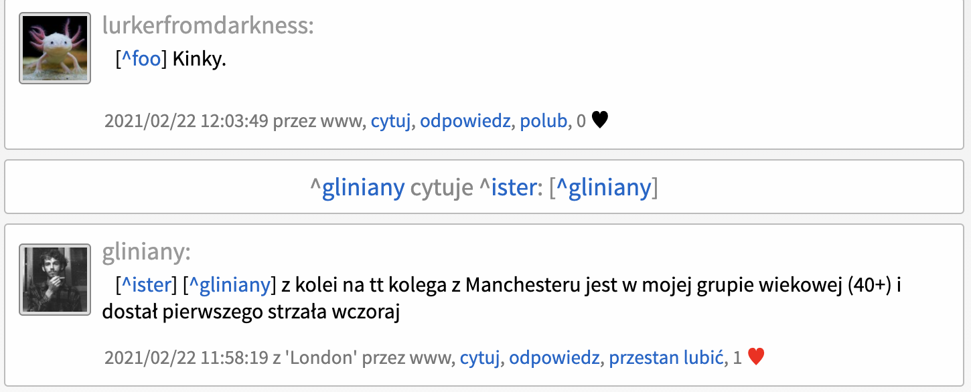Image resolution: width=971 pixels, height=392 pixels.
Task: Click the 2021/02/22 12:03:49 timestamp
Action: 186,122
